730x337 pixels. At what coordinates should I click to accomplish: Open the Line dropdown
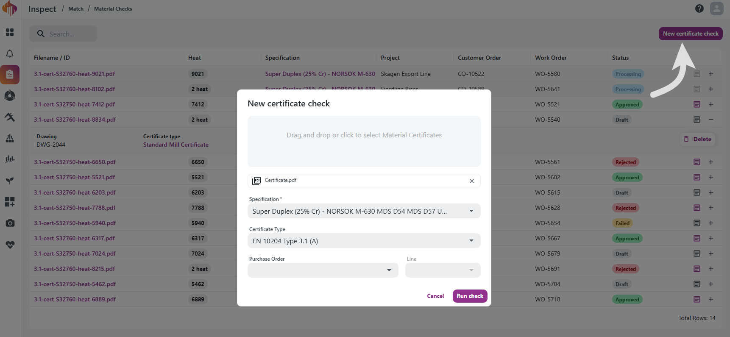pyautogui.click(x=443, y=270)
